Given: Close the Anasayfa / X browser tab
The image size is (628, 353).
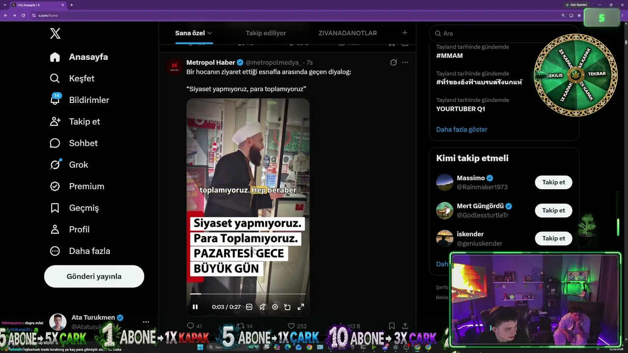Looking at the screenshot, I should 63,5.
